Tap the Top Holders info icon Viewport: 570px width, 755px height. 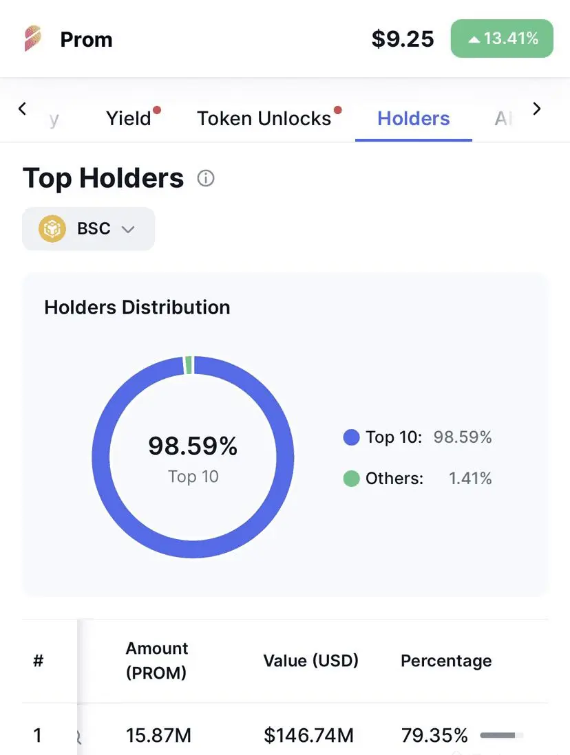pos(206,179)
